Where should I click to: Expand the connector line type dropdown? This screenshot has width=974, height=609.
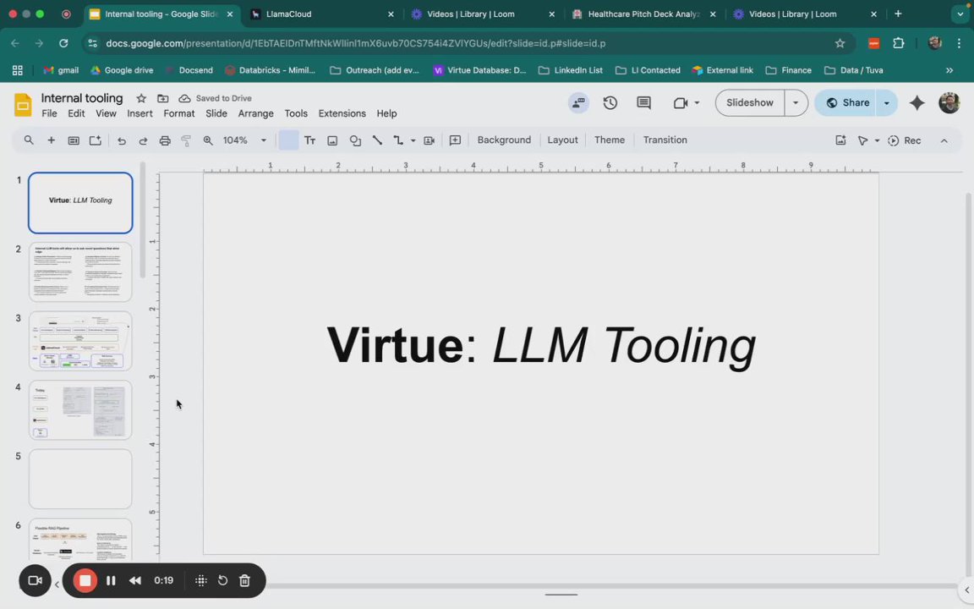[x=413, y=140]
